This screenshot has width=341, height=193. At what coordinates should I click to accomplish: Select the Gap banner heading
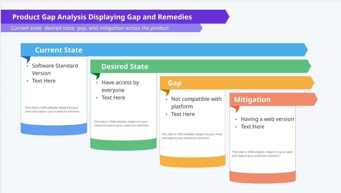pyautogui.click(x=174, y=83)
